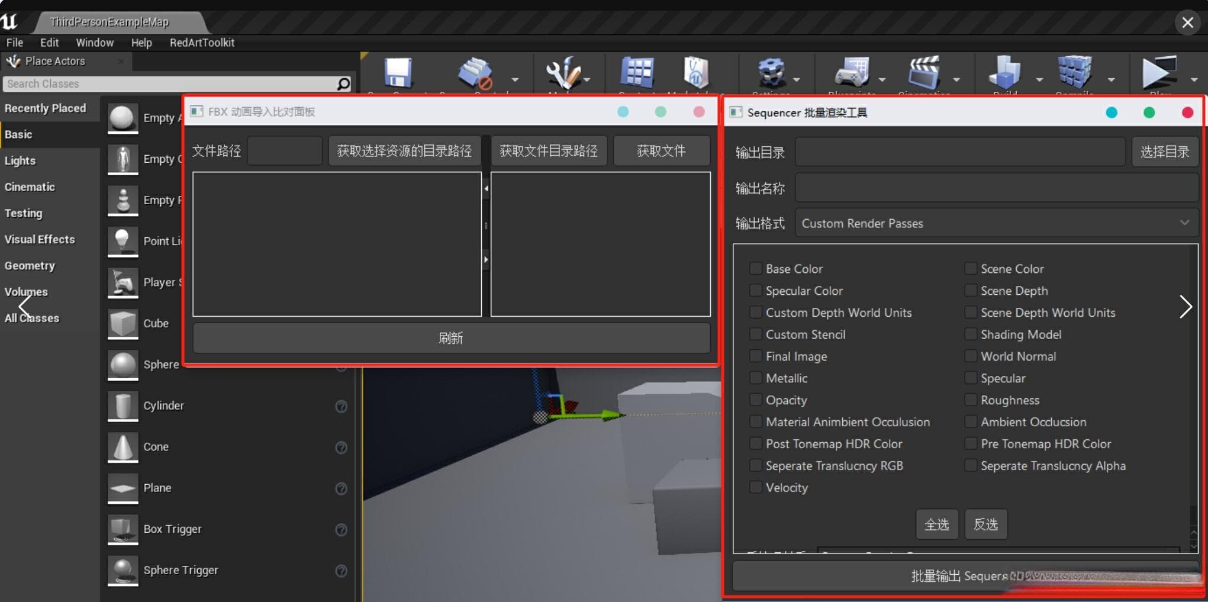The image size is (1208, 602).
Task: Click the search magnifier in Search Classes
Action: pyautogui.click(x=343, y=84)
